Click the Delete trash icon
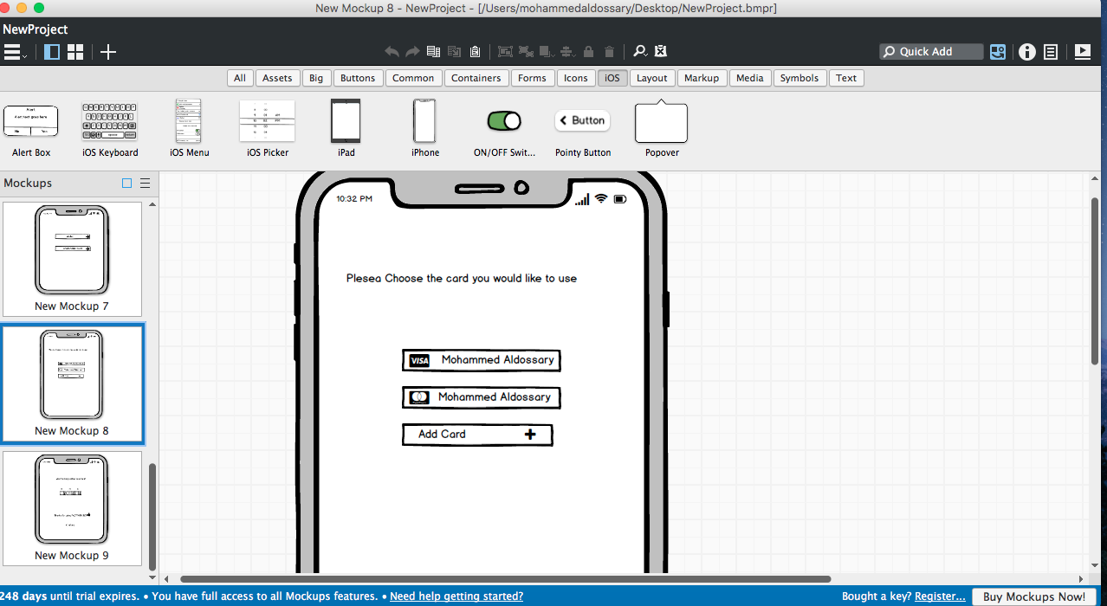Viewport: 1107px width, 606px height. click(x=610, y=52)
